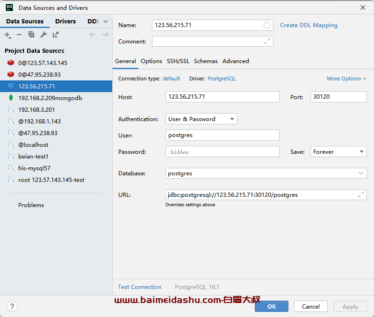
Task: Select the 0@123.57.143.145 data source
Action: [x=56, y=63]
